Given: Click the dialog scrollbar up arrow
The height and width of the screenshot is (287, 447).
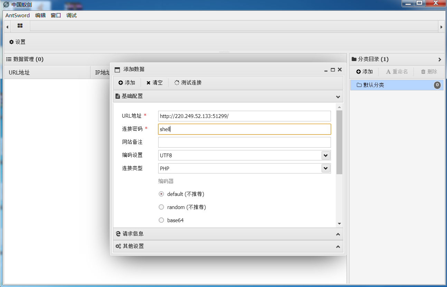Looking at the screenshot, I should [x=339, y=107].
